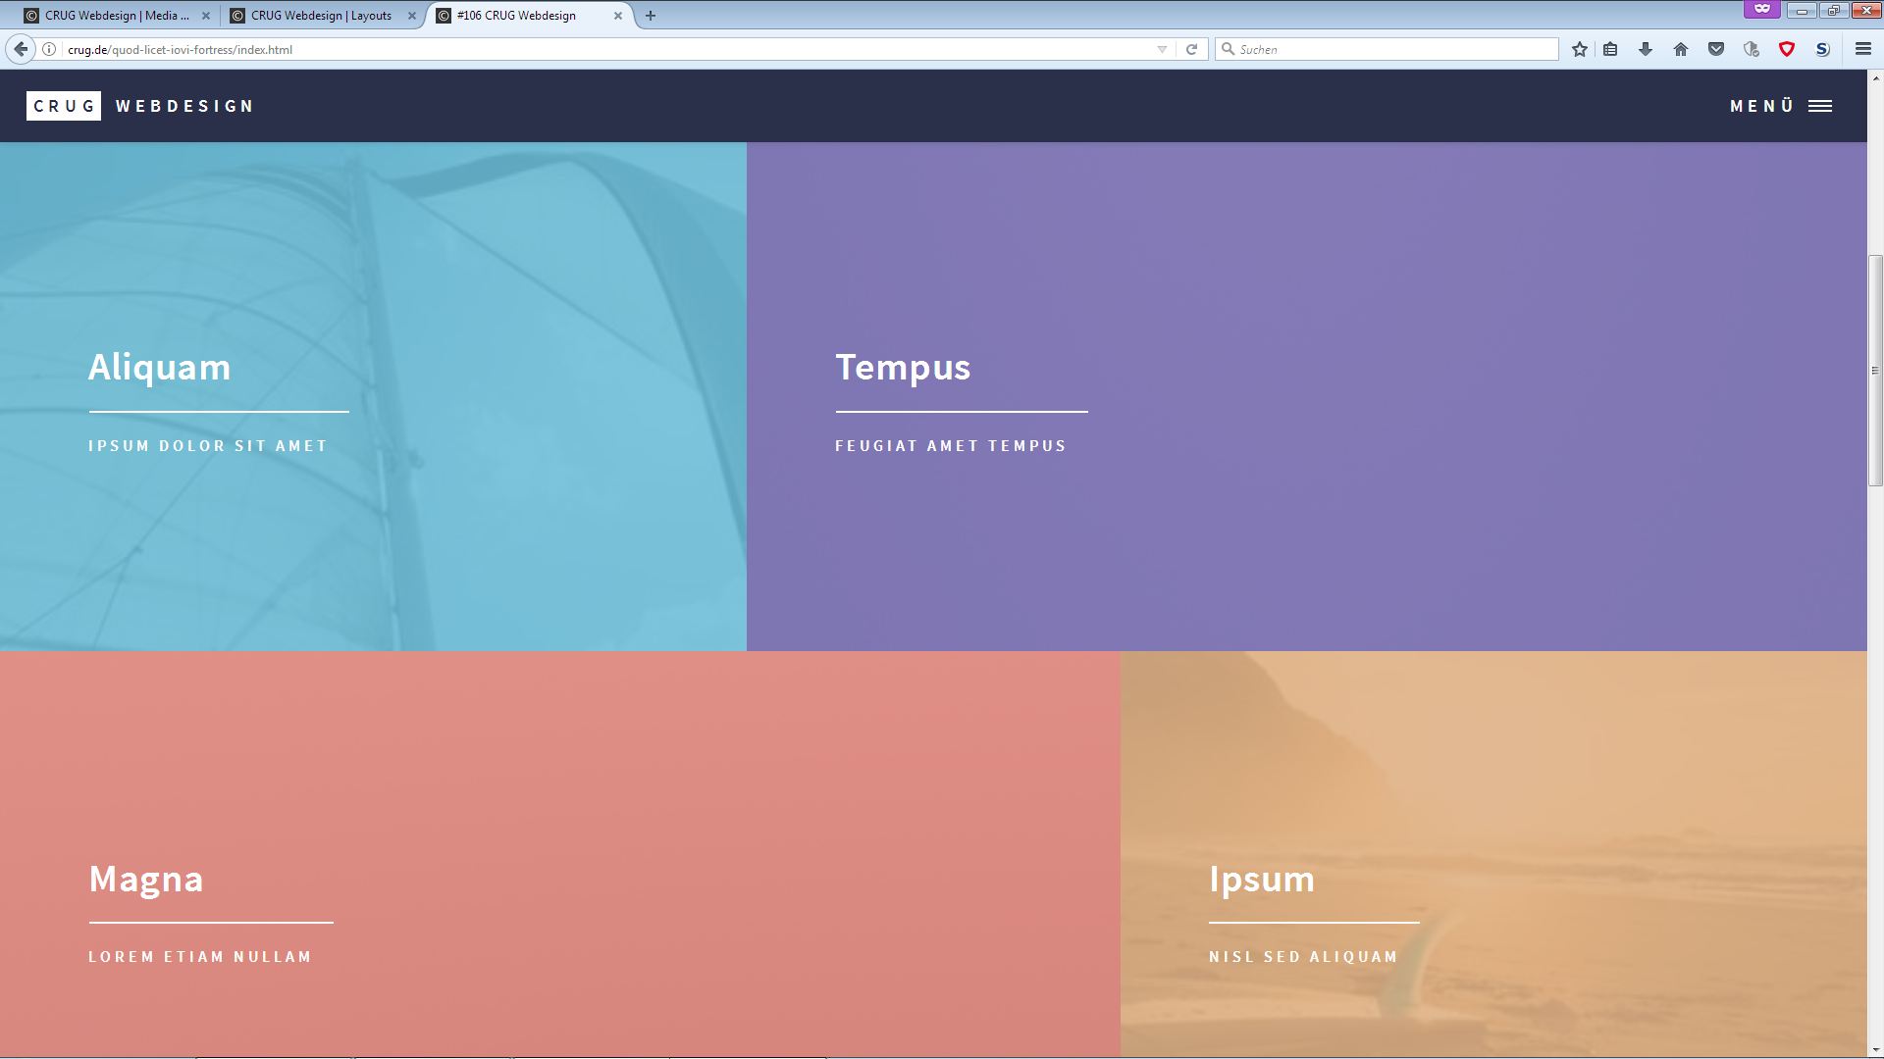Show bookmarks list icon
The height and width of the screenshot is (1059, 1884).
coord(1610,49)
